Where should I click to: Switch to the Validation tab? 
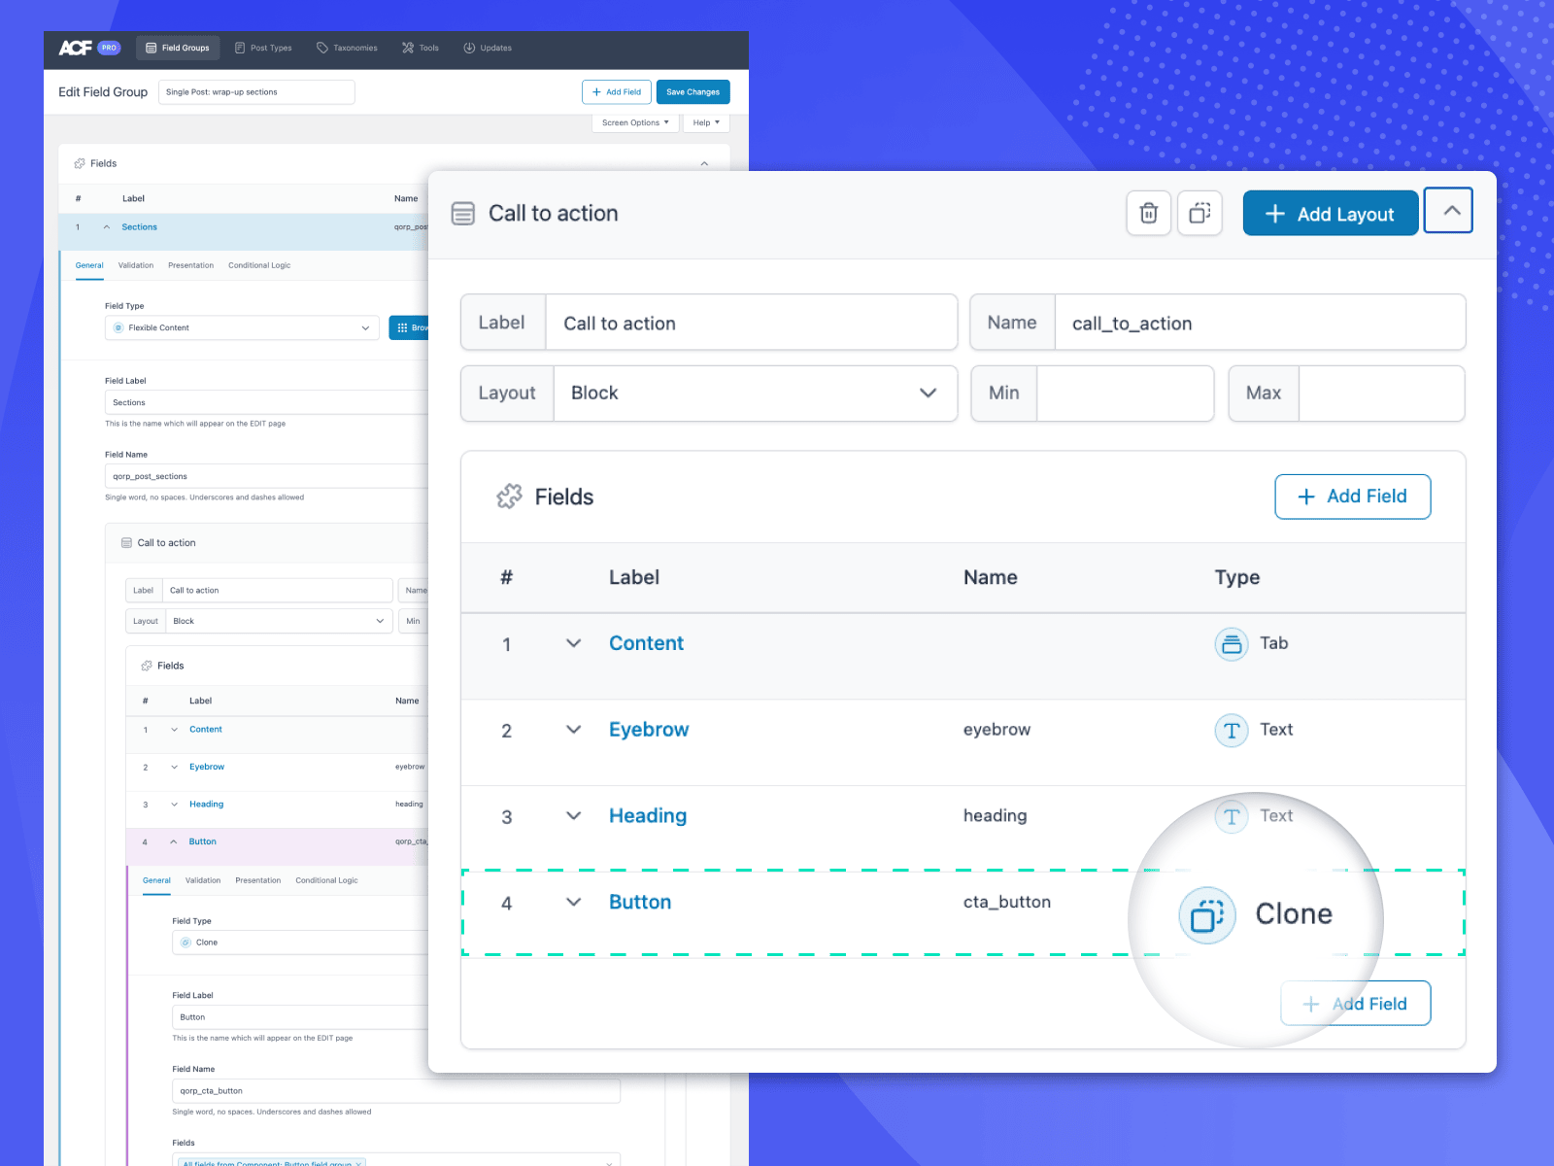[136, 265]
